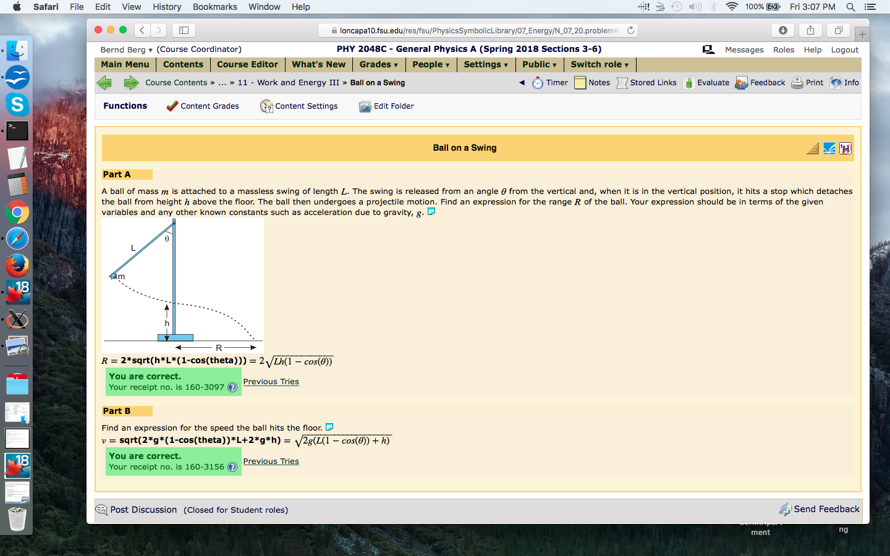
Task: Reload the page
Action: [630, 30]
